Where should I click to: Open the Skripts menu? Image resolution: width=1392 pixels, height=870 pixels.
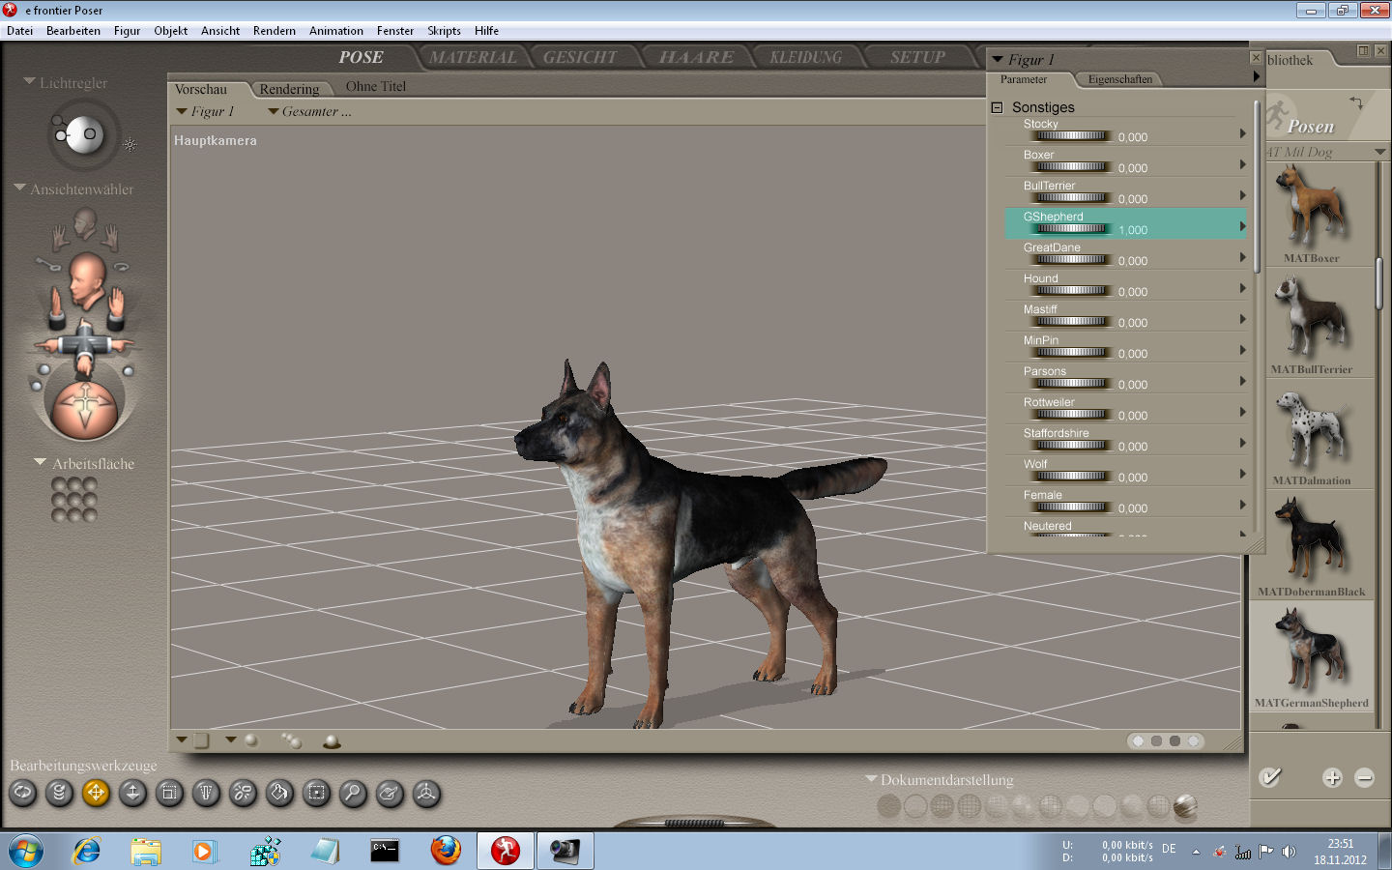[444, 31]
